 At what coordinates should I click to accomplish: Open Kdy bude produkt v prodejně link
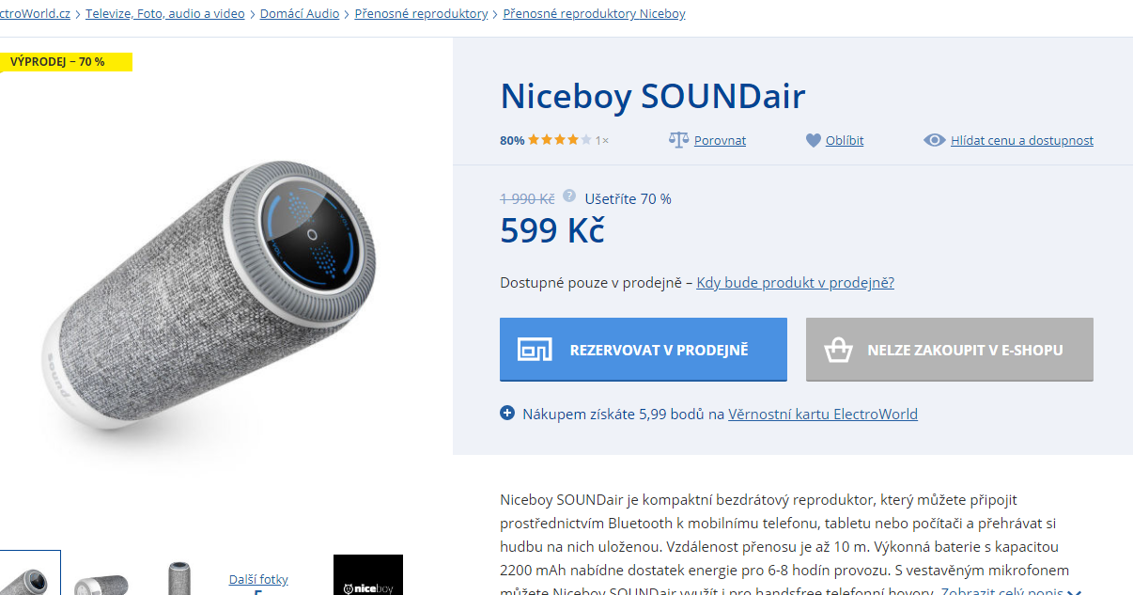[795, 282]
